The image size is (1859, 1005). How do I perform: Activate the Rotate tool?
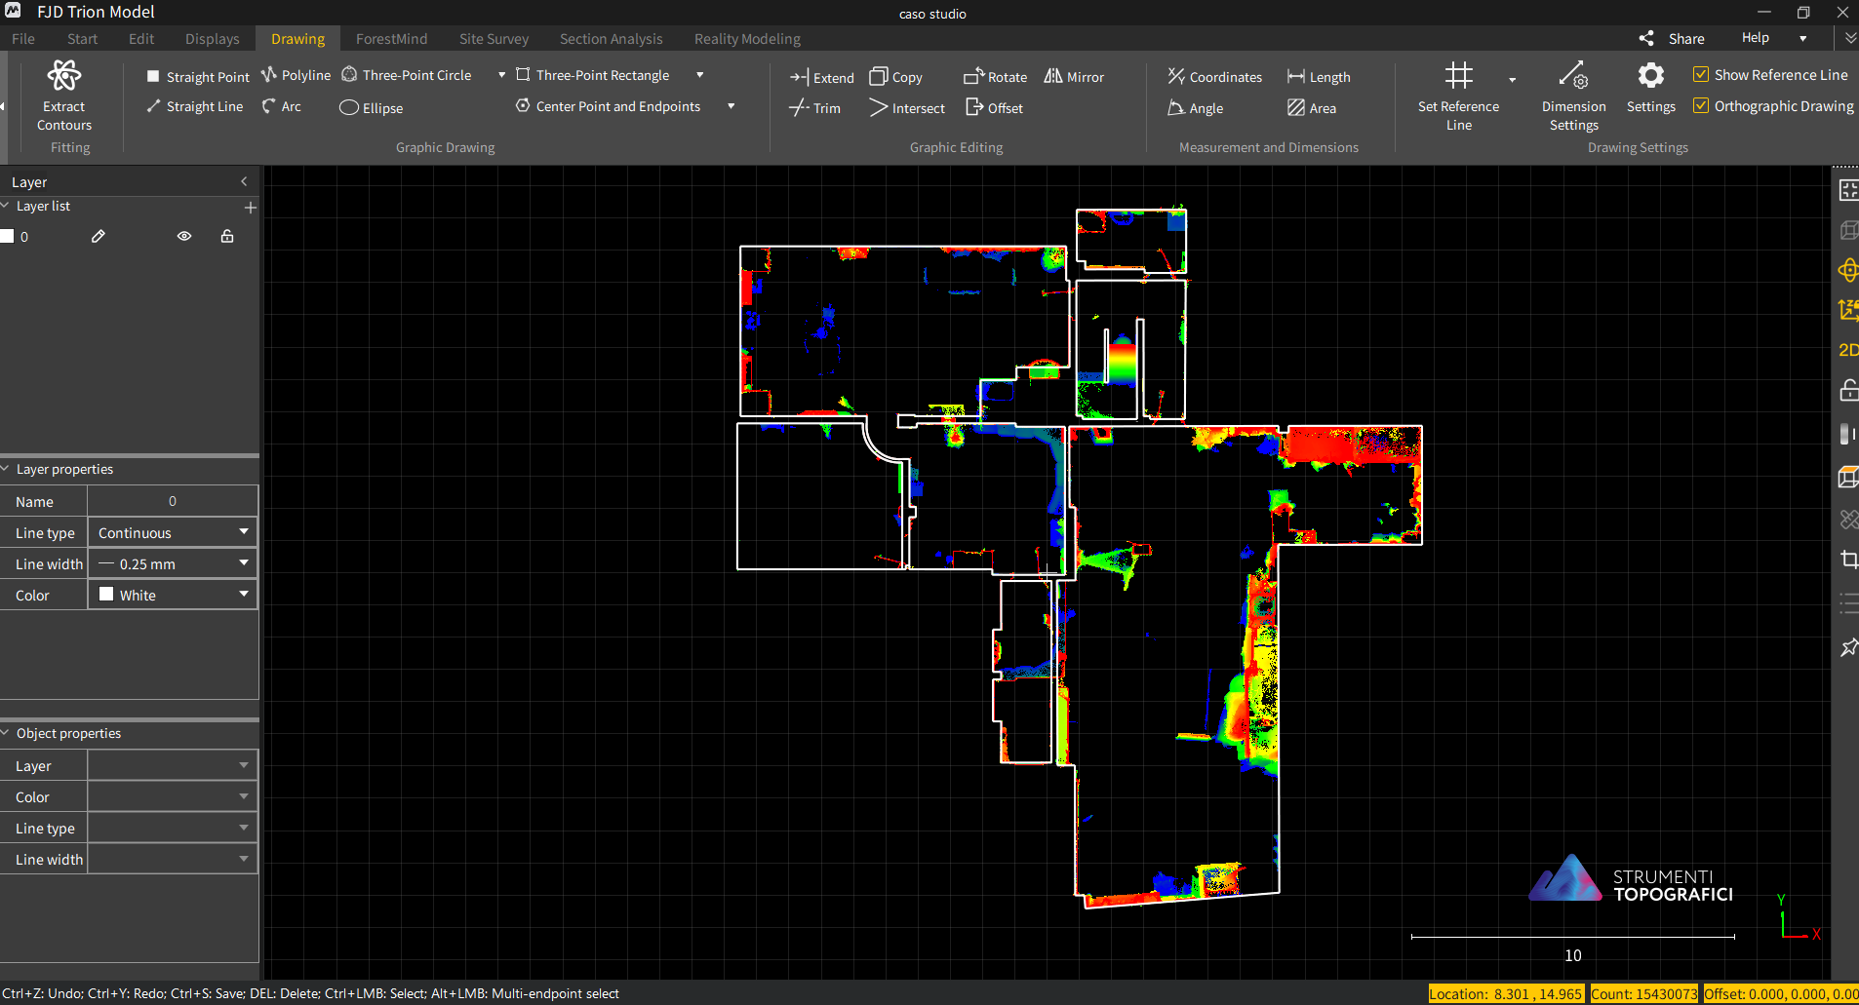coord(996,77)
